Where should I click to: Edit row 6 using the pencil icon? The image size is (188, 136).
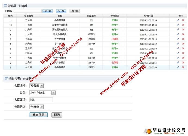click(x=178, y=44)
